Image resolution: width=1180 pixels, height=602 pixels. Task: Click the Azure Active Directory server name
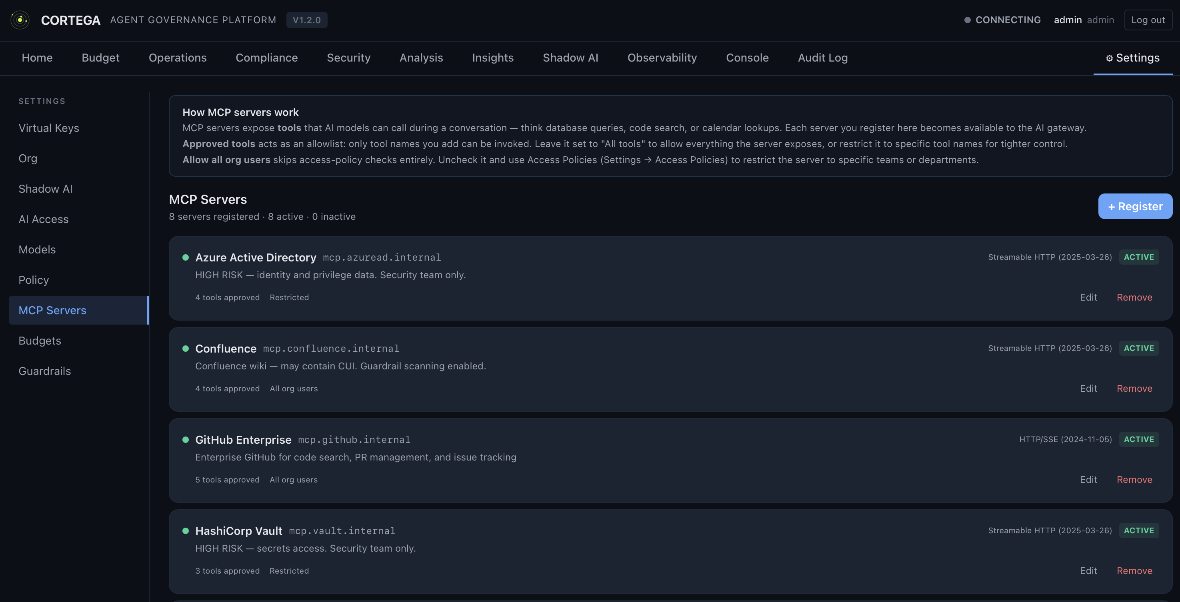point(256,257)
